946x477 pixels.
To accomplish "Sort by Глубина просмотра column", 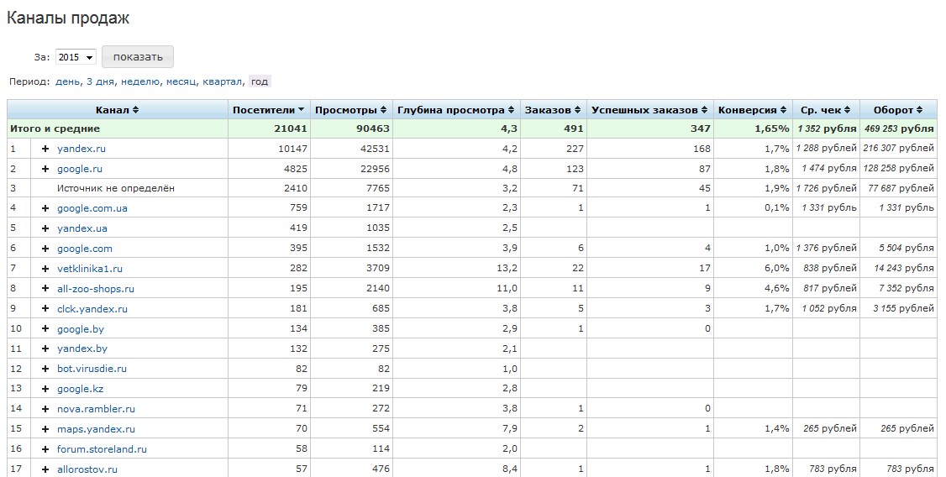I will (x=455, y=110).
